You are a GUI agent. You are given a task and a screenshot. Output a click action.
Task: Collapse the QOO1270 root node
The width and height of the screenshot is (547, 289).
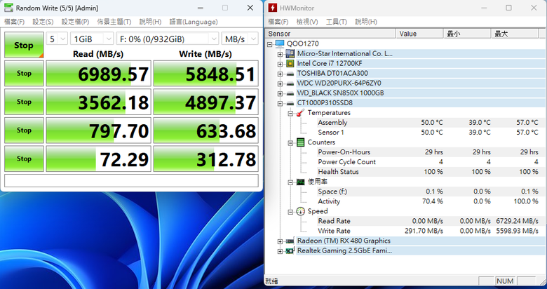(270, 44)
